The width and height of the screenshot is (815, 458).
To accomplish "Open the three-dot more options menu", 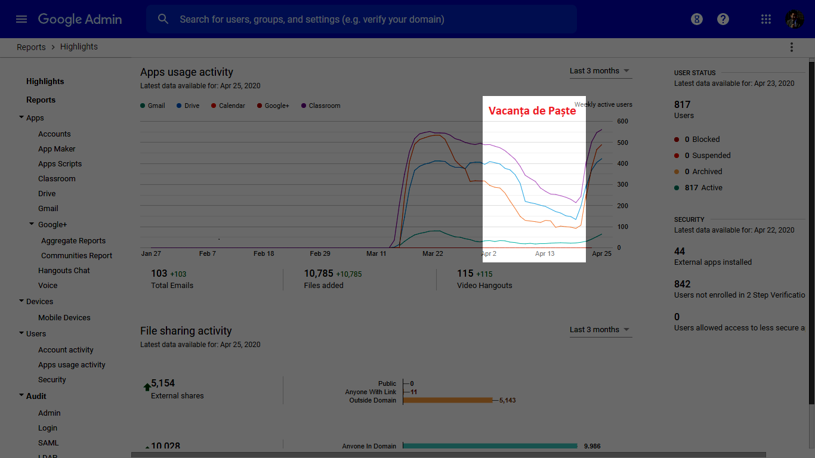I will (x=792, y=47).
